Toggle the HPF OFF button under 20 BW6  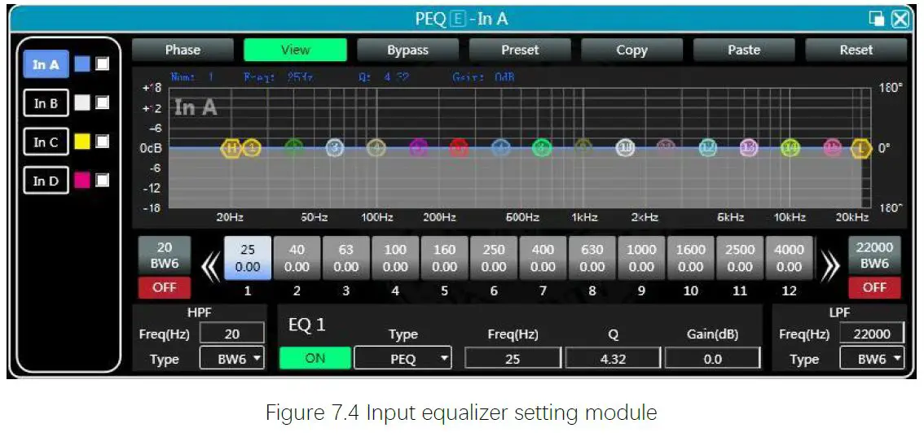click(165, 288)
